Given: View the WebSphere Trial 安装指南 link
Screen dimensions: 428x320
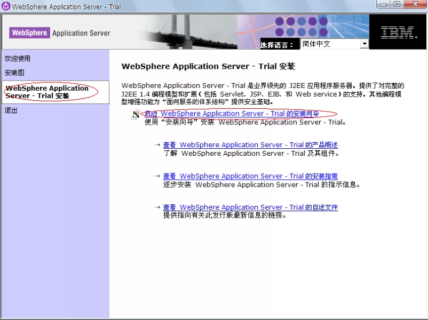Looking at the screenshot, I should [x=251, y=176].
